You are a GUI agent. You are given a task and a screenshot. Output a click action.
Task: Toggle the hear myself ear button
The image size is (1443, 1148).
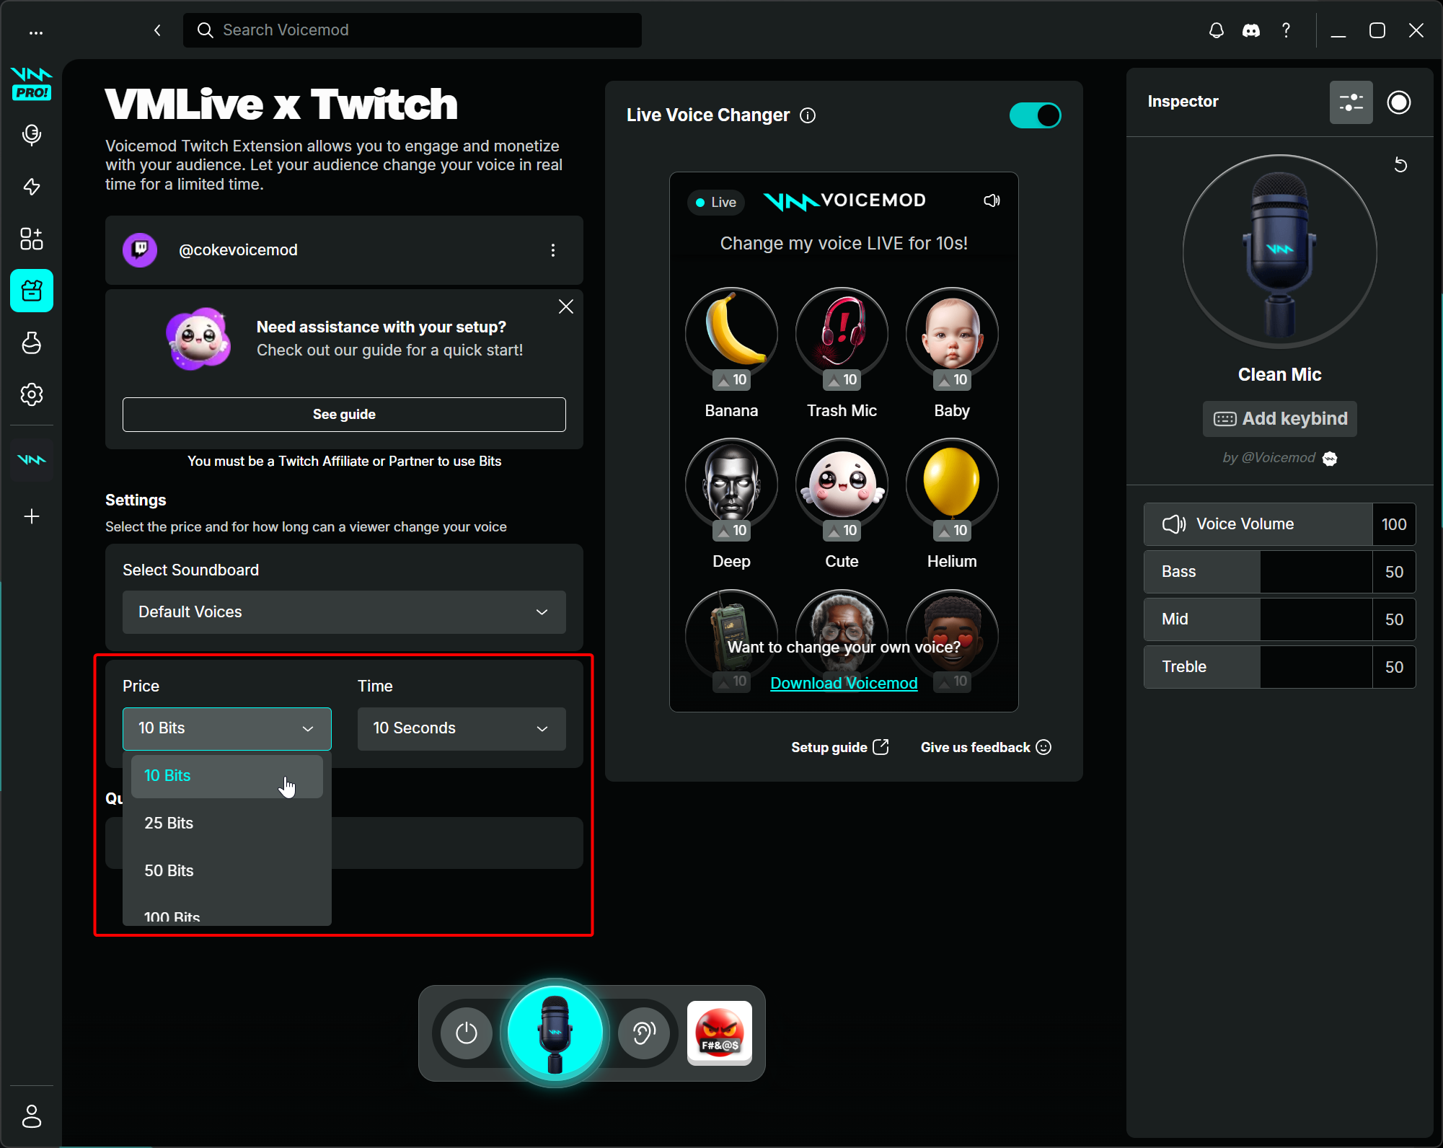(x=643, y=1033)
